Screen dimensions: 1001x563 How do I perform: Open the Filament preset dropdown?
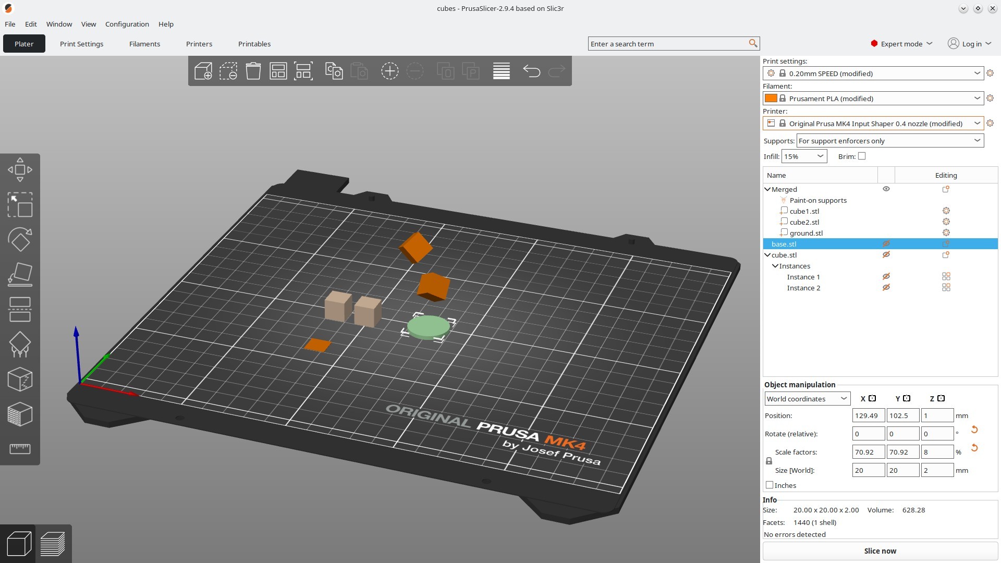click(873, 99)
